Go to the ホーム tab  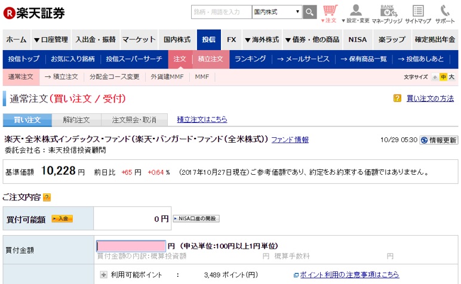coord(17,39)
